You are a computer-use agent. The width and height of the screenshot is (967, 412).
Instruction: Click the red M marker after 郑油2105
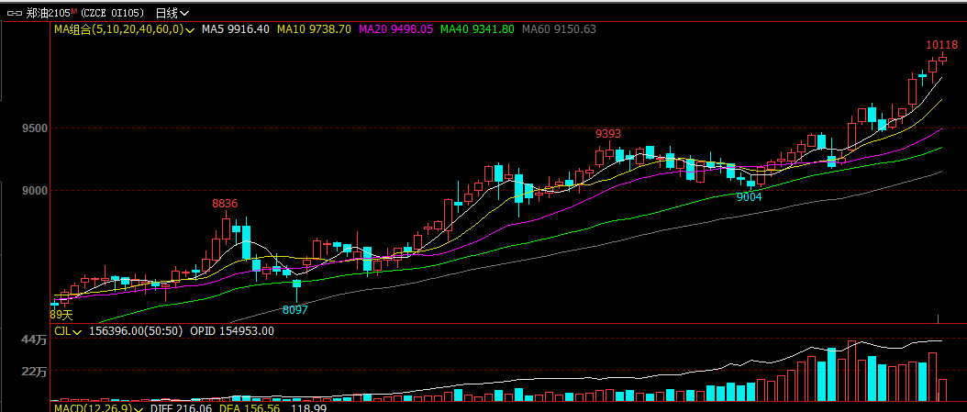coord(74,10)
